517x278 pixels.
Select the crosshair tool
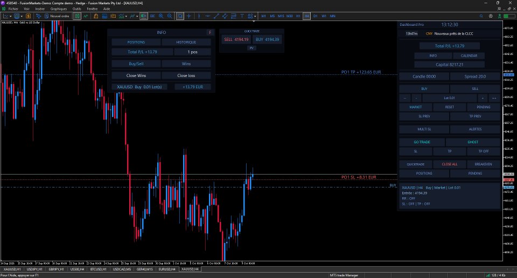pyautogui.click(x=189, y=16)
